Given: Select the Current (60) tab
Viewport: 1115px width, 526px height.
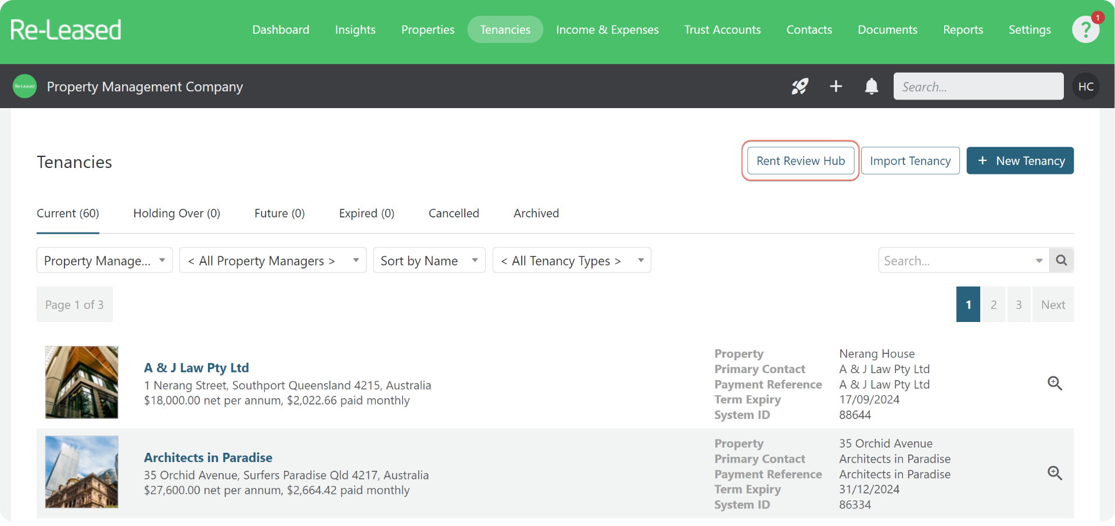Looking at the screenshot, I should (x=68, y=213).
